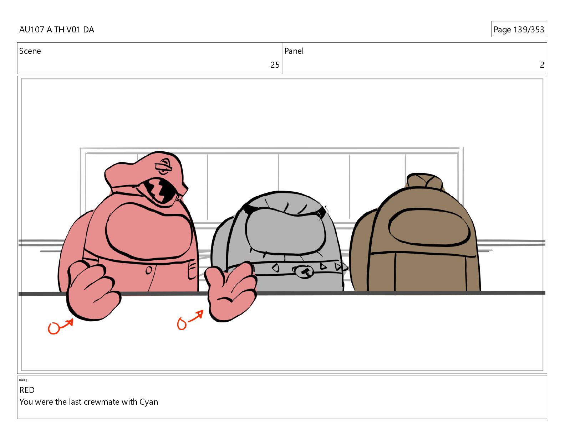The width and height of the screenshot is (565, 436).
Task: Click the brown crewmate character
Action: [415, 233]
